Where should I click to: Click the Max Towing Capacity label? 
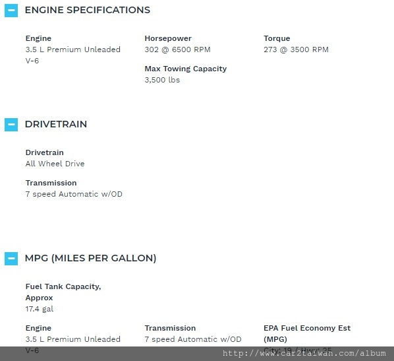186,69
